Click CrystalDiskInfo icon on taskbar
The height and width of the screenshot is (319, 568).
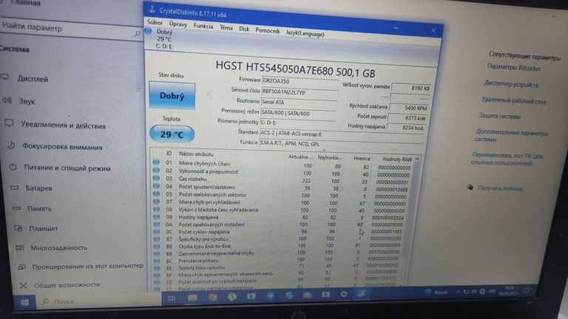361,293
